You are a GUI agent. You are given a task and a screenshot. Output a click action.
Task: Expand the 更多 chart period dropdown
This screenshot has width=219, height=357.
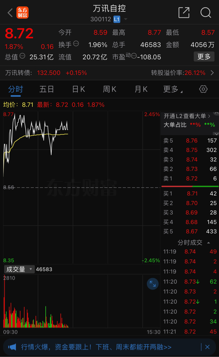[x=173, y=89]
